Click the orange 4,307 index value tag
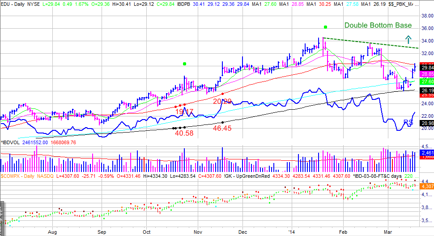The image size is (434, 236). 427,186
